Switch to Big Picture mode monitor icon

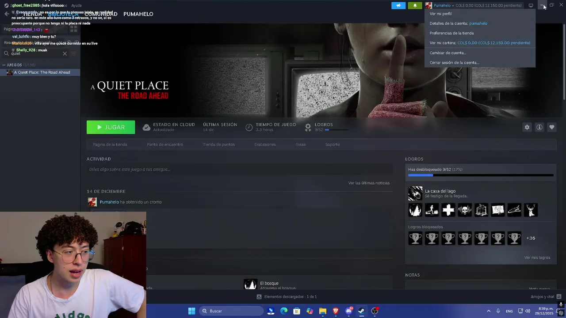pos(531,5)
